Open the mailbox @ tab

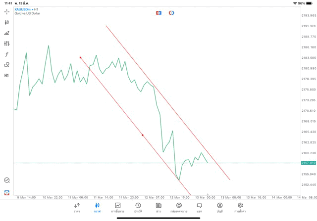tap(179, 208)
